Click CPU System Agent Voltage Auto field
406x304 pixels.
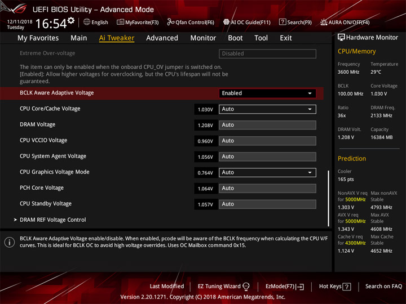pyautogui.click(x=267, y=157)
